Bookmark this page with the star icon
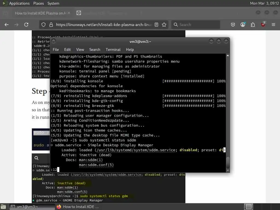Image resolution: width=280 pixels, height=210 pixels. pos(164,25)
